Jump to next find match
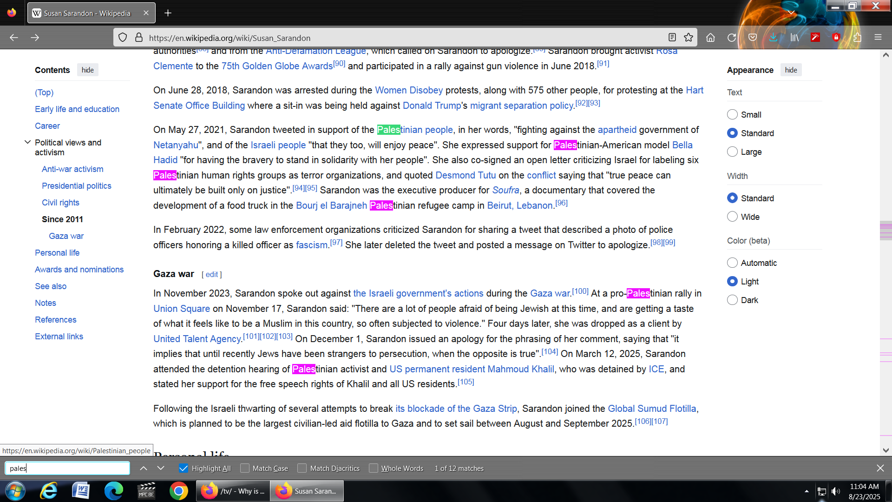The image size is (892, 502). coord(161,468)
